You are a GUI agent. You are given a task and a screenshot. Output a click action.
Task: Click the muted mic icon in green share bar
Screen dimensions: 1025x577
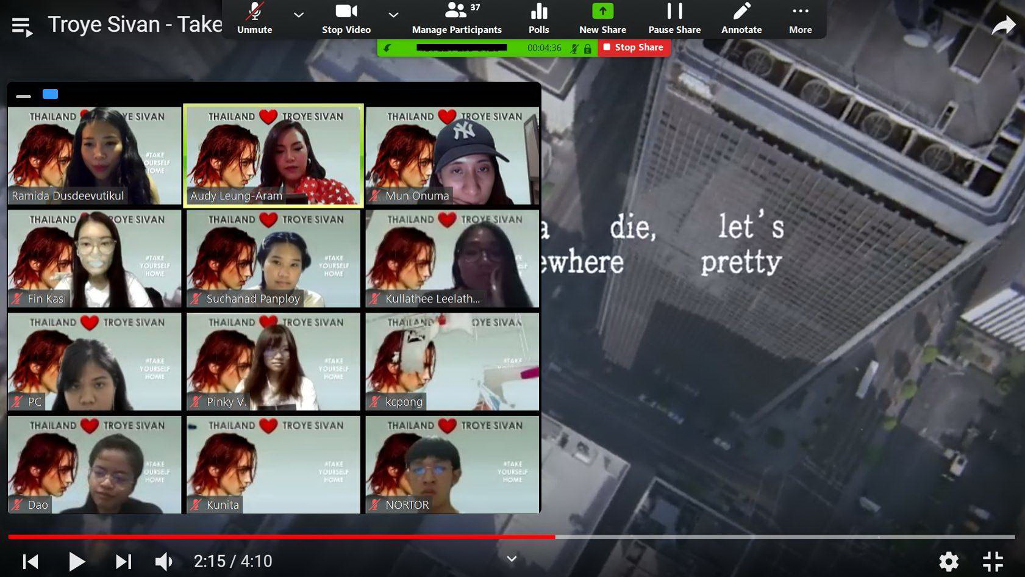pyautogui.click(x=574, y=48)
